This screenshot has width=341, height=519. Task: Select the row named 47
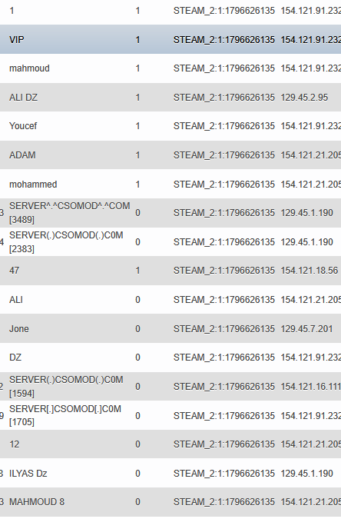pos(170,271)
